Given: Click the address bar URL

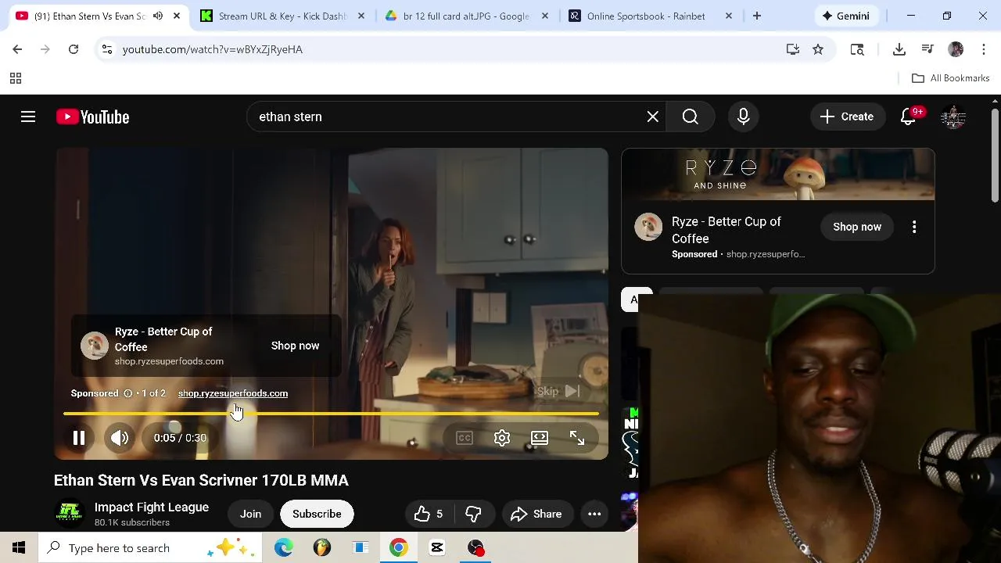Looking at the screenshot, I should 213,49.
